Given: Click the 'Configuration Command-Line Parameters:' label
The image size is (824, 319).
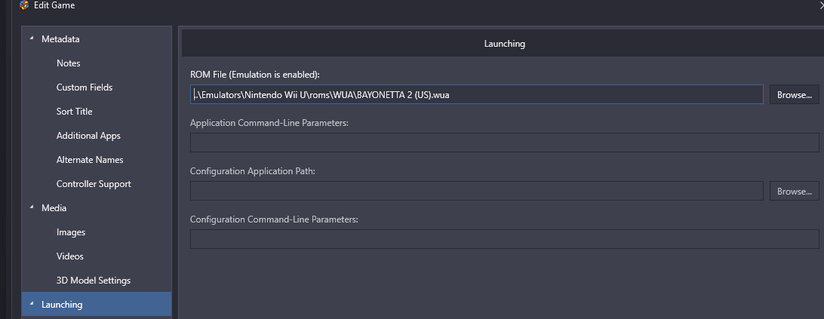Looking at the screenshot, I should 274,219.
